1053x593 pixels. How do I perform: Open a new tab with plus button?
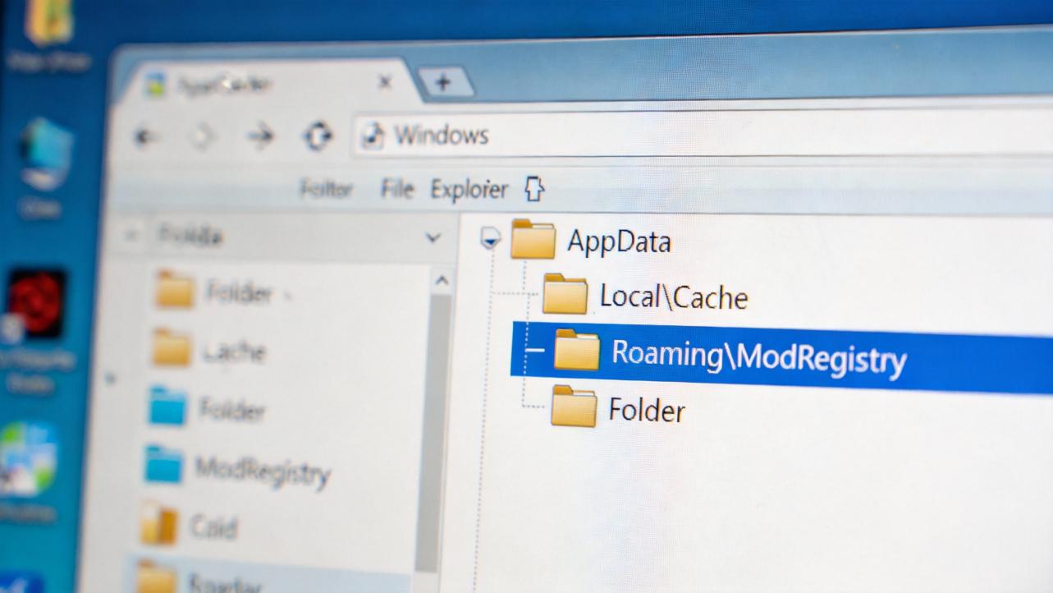(443, 82)
